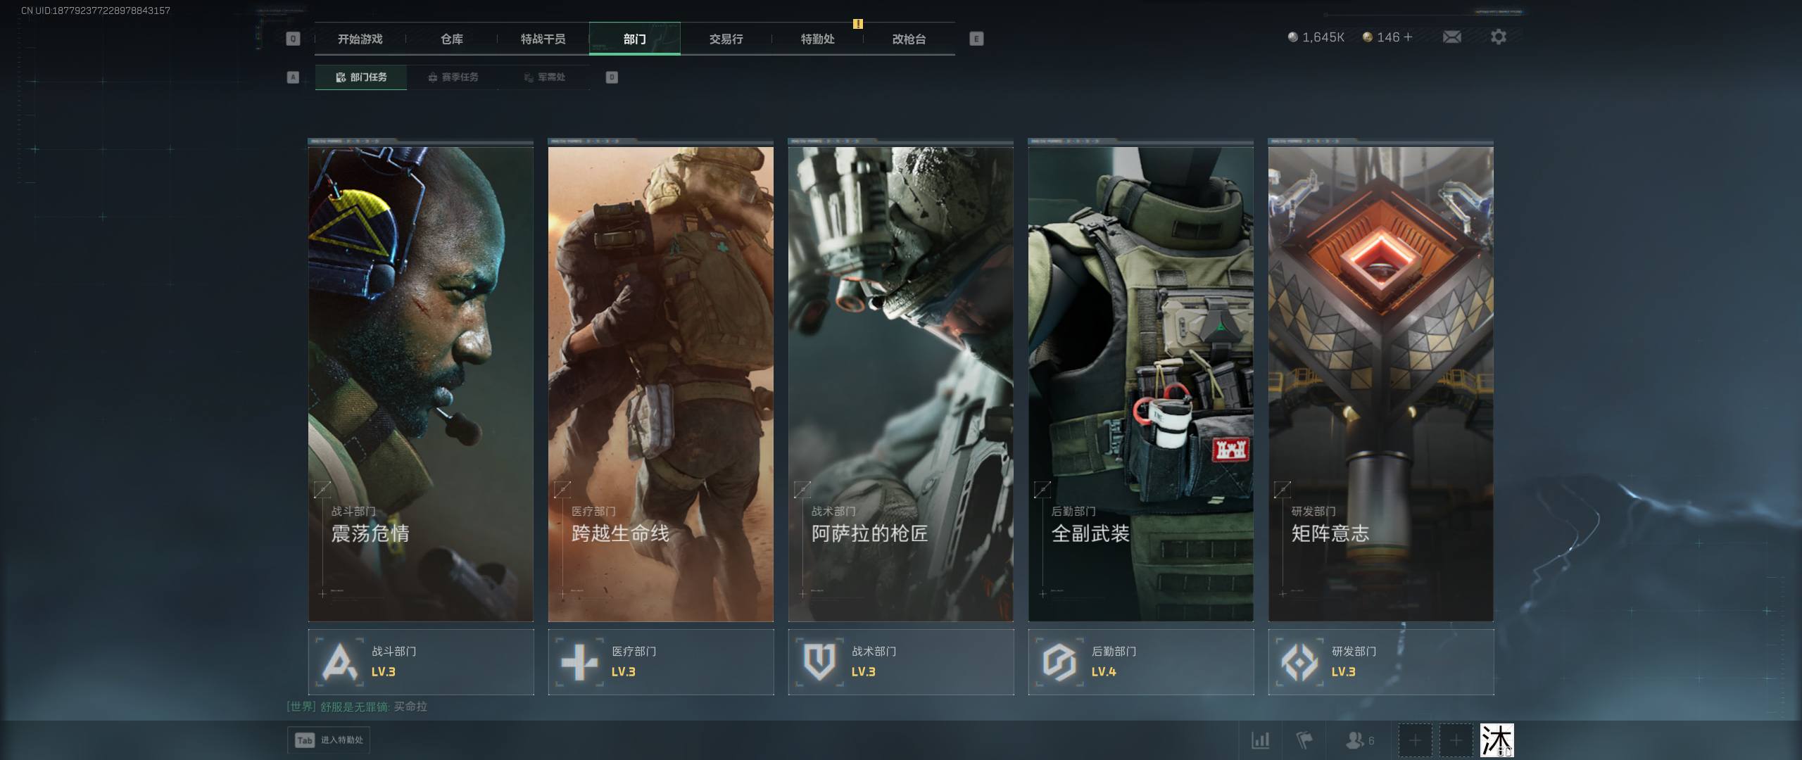The height and width of the screenshot is (760, 1802).
Task: Select the 医疗部门 cross emblem panel
Action: [x=660, y=662]
